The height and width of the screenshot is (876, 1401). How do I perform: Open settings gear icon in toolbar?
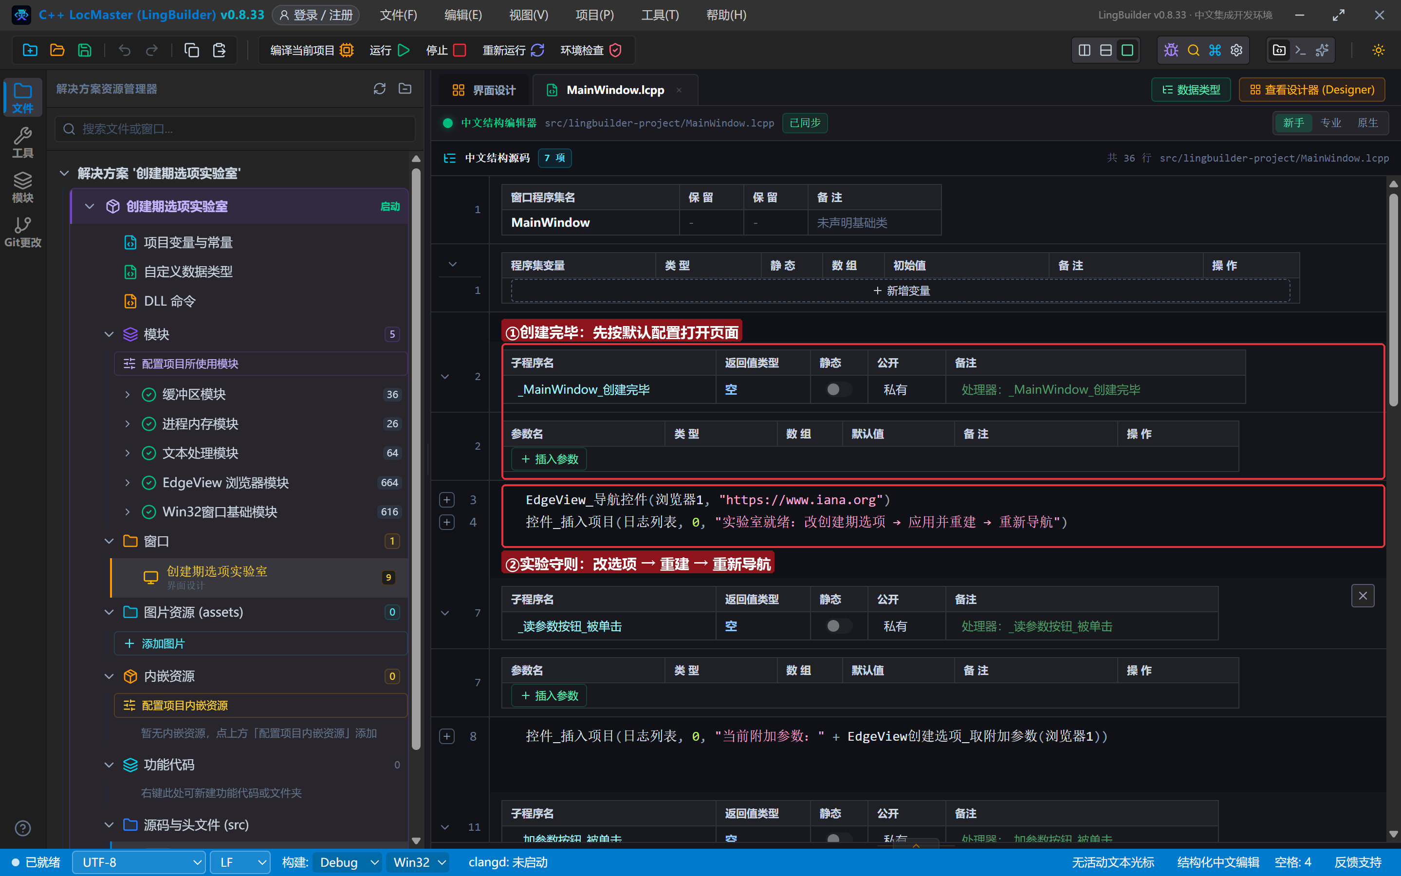pos(1236,51)
